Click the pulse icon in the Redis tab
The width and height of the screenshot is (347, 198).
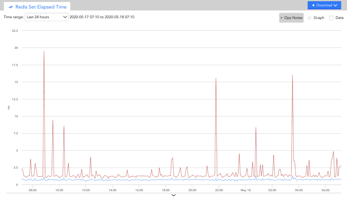[11, 7]
